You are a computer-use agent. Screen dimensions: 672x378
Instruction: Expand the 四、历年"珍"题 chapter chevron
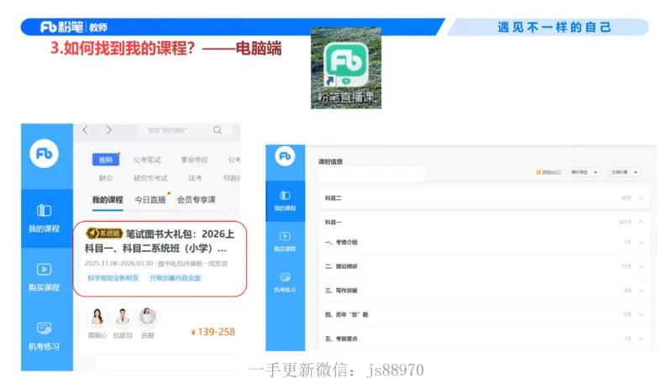[641, 314]
